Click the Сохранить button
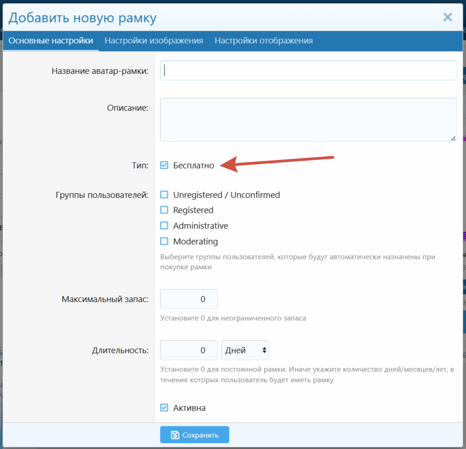 tap(195, 435)
